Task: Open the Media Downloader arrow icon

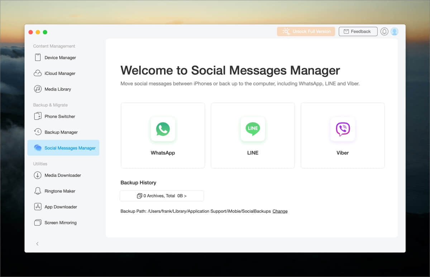Action: click(x=38, y=175)
